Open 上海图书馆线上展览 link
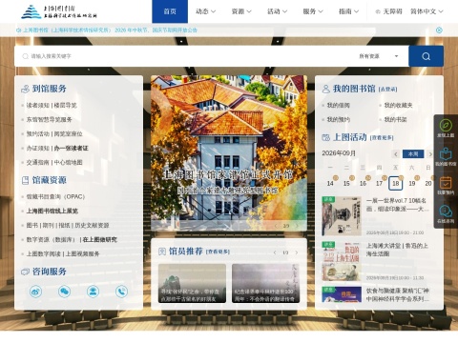Screen dimensions: 458x343 (x=52, y=211)
